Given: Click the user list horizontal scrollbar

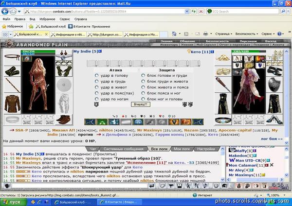Looking at the screenshot, I should pyautogui.click(x=255, y=180).
